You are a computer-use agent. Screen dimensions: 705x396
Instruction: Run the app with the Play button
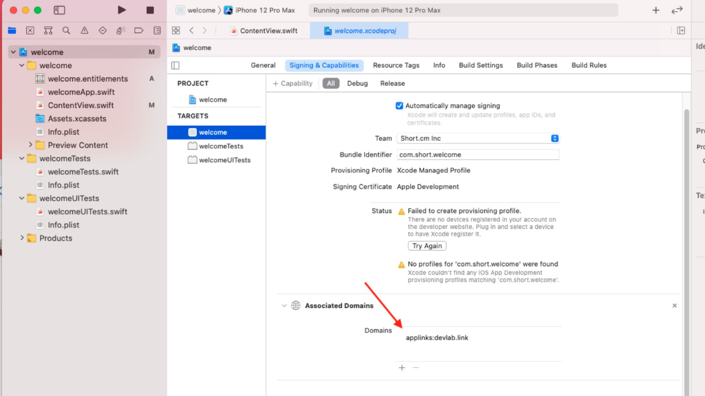click(122, 10)
